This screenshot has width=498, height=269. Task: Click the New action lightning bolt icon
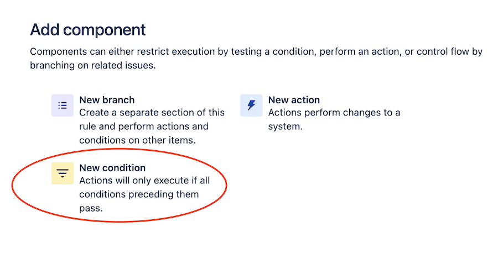(251, 106)
